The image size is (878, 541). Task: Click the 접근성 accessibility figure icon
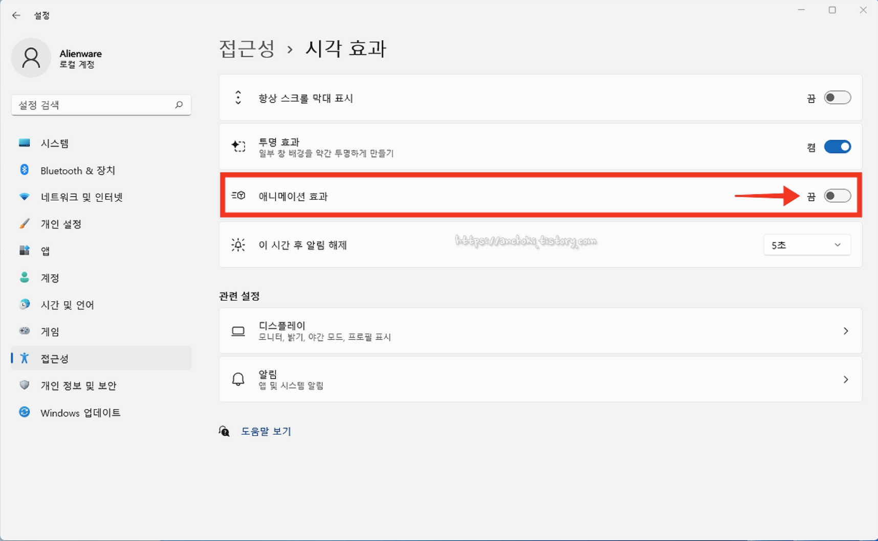coord(24,358)
